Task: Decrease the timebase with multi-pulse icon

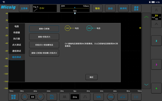Action: tap(65, 97)
